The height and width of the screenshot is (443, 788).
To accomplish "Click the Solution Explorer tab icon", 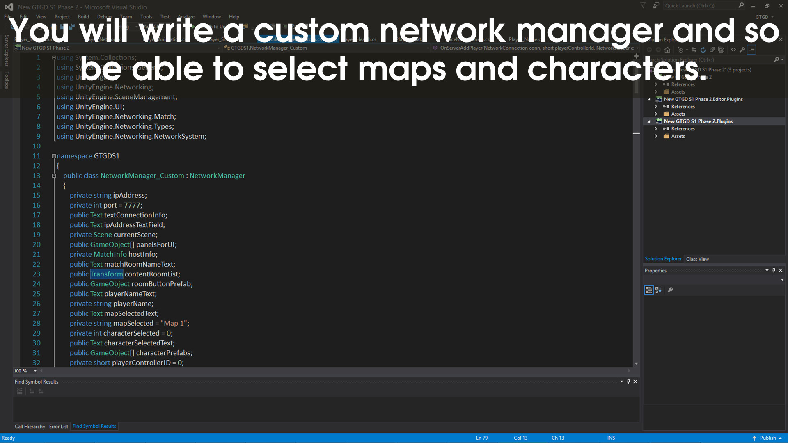I will coord(663,258).
